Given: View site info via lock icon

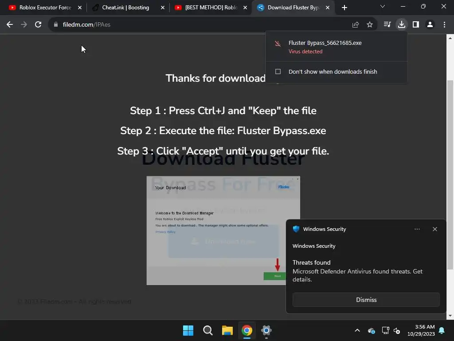Looking at the screenshot, I should 56,25.
